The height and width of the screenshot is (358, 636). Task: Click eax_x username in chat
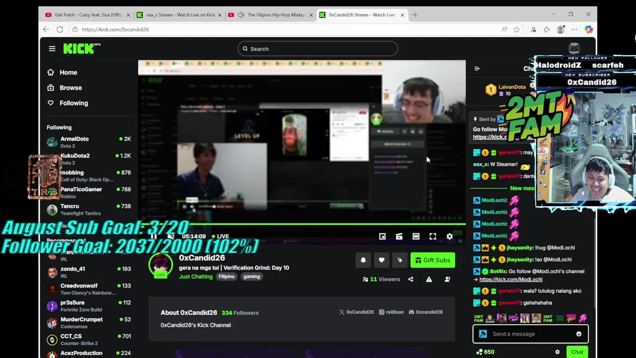[x=480, y=165]
